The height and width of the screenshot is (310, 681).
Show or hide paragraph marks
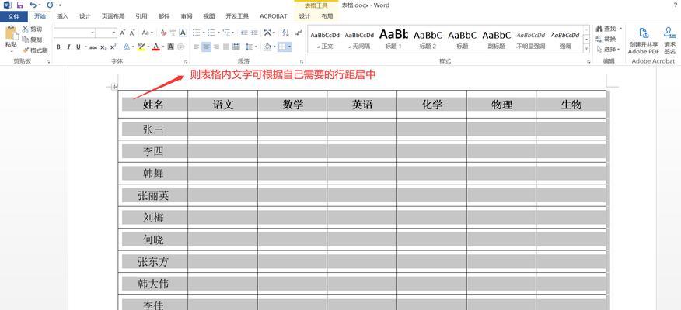pos(299,33)
